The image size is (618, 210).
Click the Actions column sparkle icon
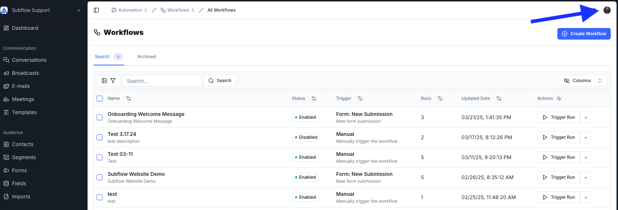(x=559, y=98)
